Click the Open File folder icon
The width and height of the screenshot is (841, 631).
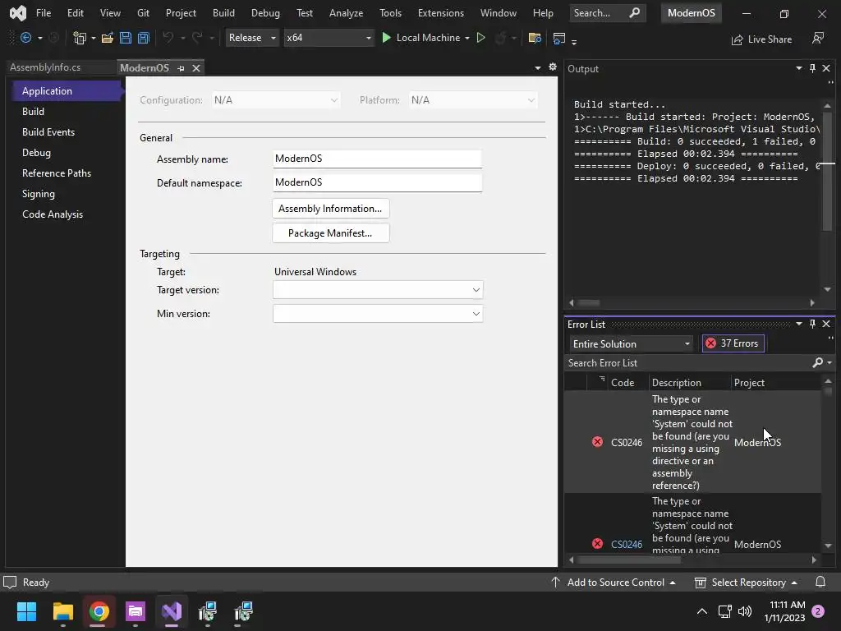pyautogui.click(x=108, y=38)
